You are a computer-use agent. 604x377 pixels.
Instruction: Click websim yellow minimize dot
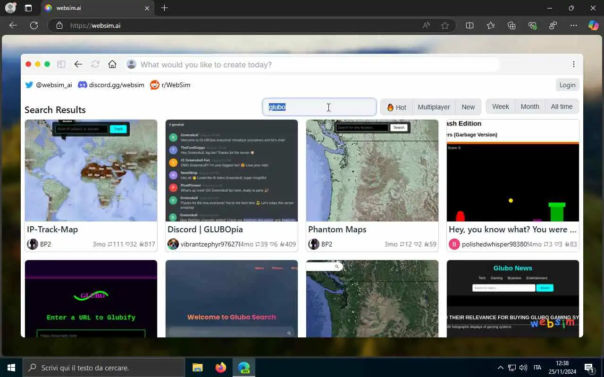pyautogui.click(x=38, y=64)
